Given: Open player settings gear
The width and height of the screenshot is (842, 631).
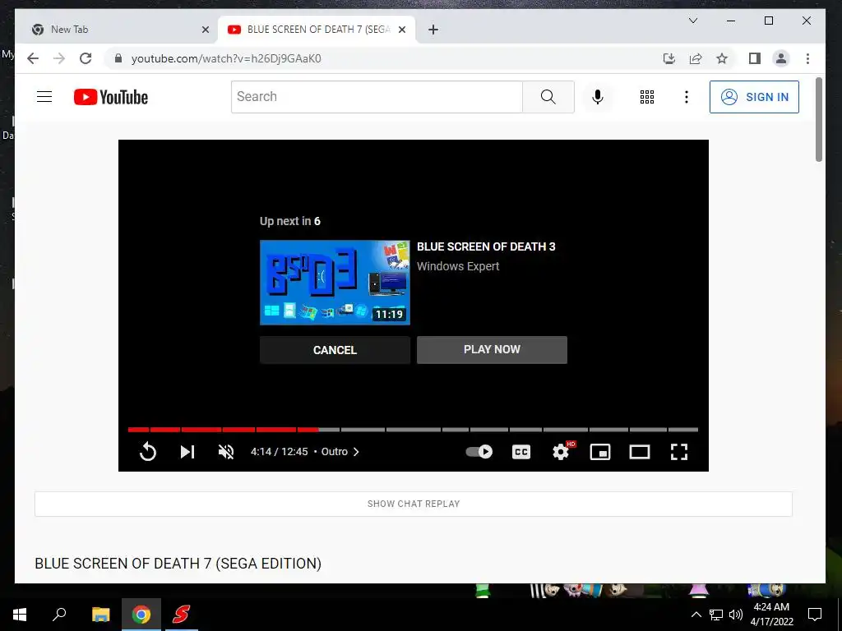Looking at the screenshot, I should [561, 452].
